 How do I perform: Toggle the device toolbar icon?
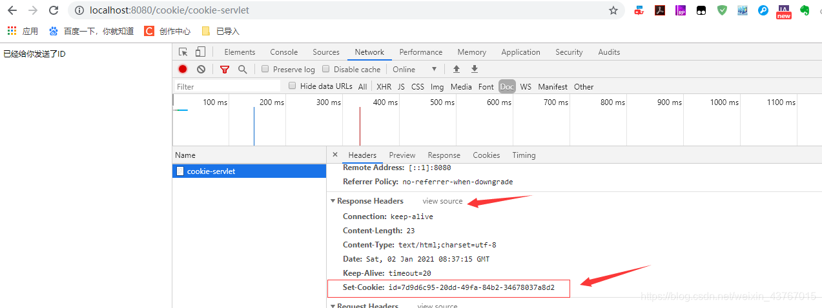pyautogui.click(x=200, y=52)
